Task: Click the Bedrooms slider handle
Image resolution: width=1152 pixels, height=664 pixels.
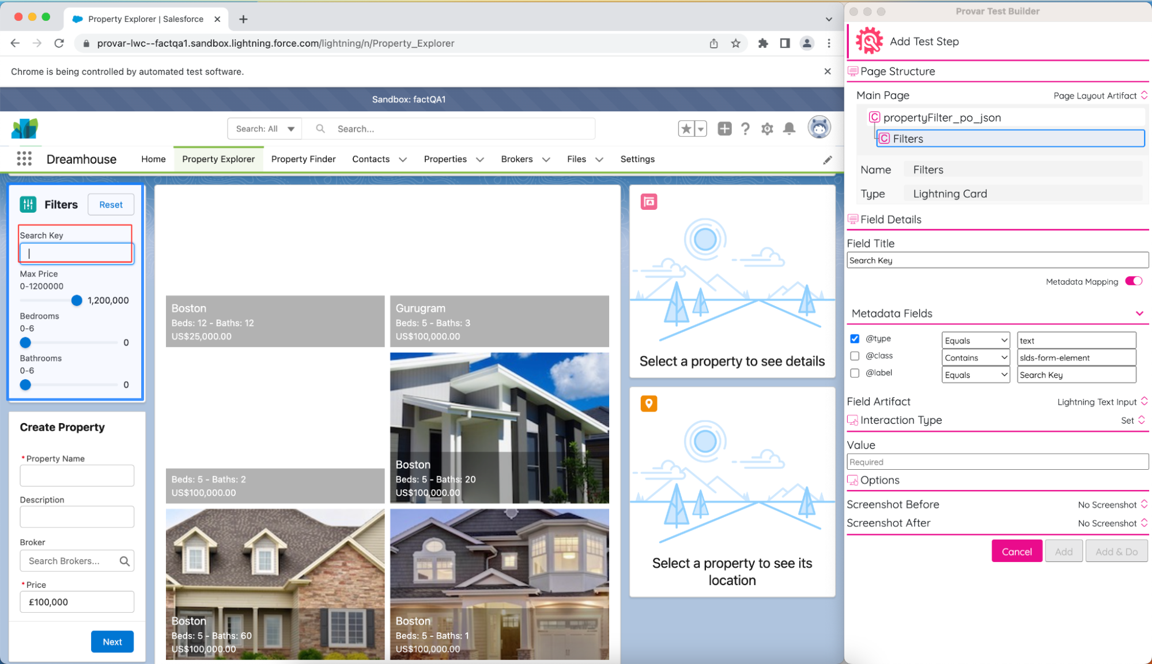Action: click(25, 342)
